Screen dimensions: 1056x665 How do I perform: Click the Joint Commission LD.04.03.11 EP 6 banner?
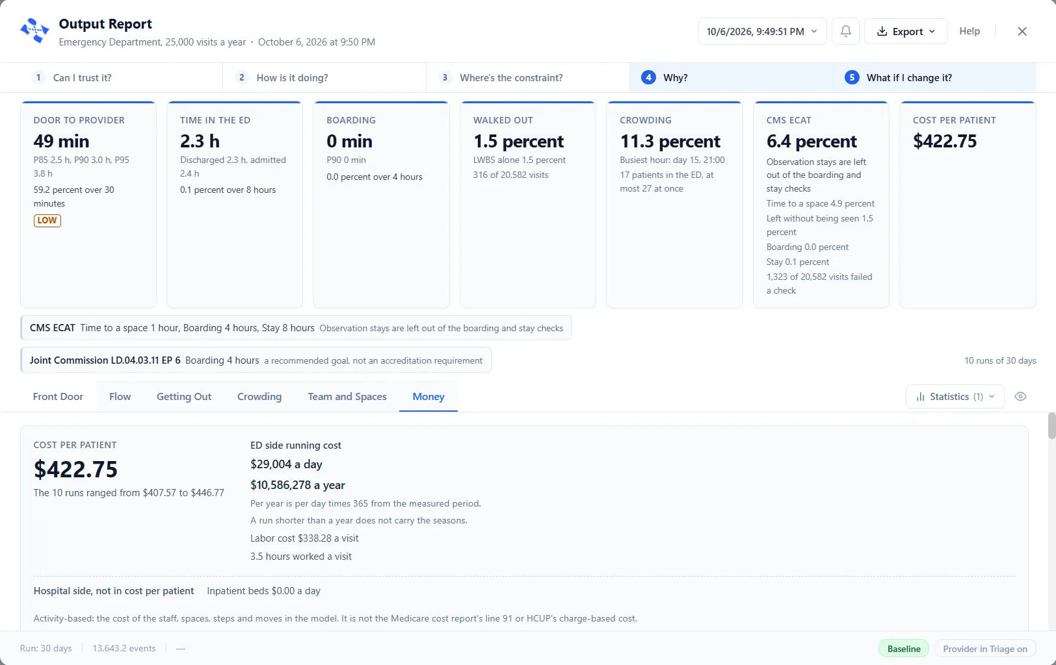[x=256, y=360]
